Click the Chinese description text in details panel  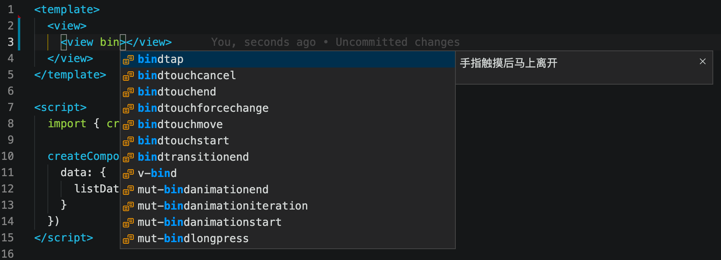[509, 63]
